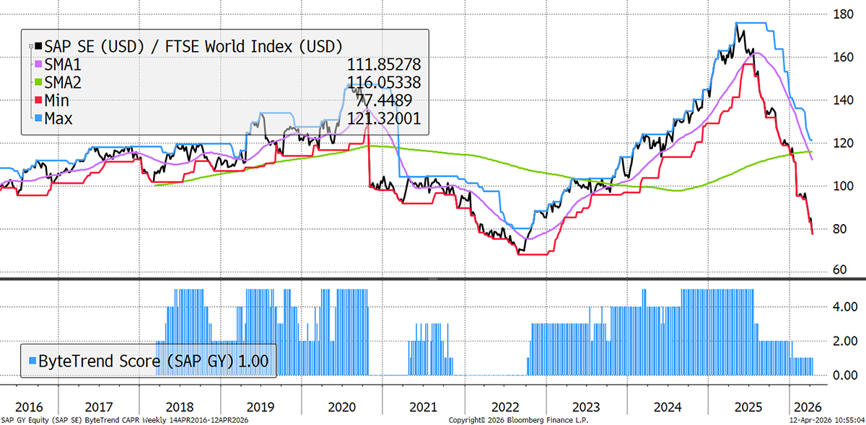The width and height of the screenshot is (866, 425).
Task: Click the blue Max legend swatch
Action: click(x=38, y=119)
